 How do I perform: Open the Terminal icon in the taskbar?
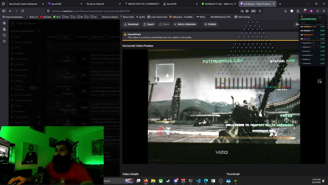pos(191,181)
